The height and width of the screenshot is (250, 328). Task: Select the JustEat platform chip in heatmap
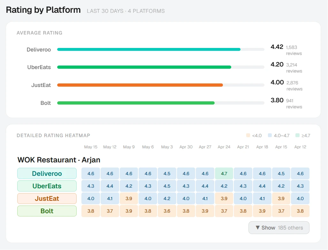click(x=47, y=198)
